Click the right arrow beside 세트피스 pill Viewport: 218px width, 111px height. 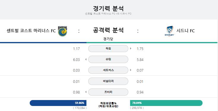tap(131, 70)
